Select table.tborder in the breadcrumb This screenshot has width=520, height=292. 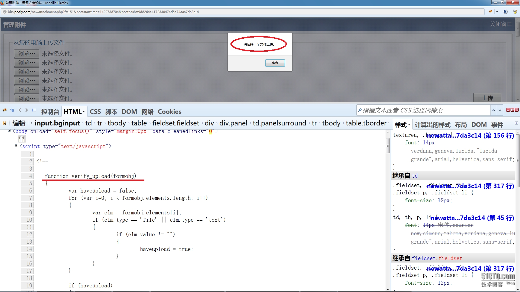(x=366, y=123)
